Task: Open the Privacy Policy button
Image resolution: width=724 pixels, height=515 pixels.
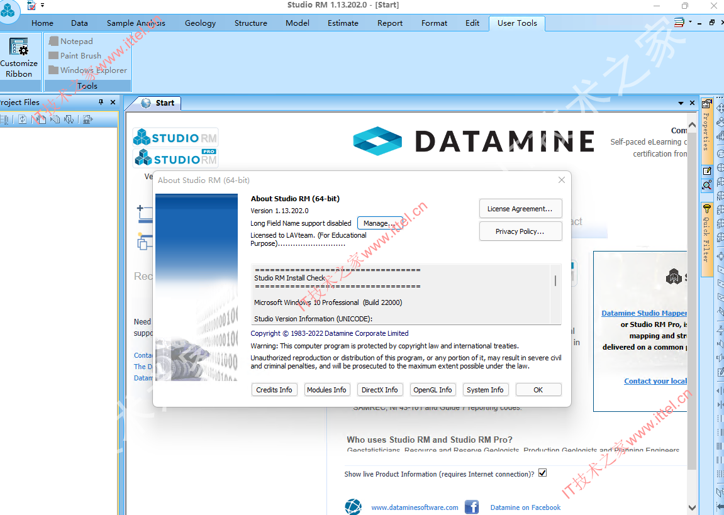Action: tap(520, 231)
